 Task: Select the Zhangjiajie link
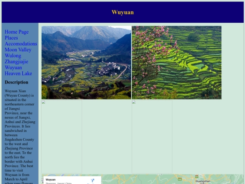tap(17, 62)
